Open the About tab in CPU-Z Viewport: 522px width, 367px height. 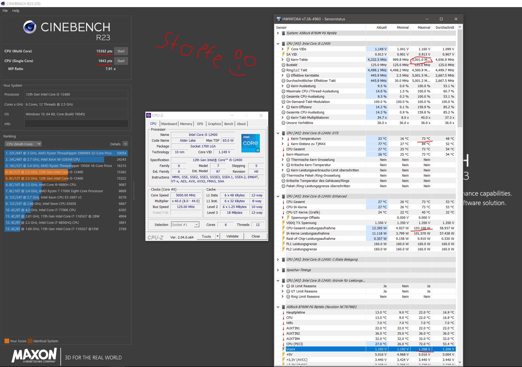241,124
